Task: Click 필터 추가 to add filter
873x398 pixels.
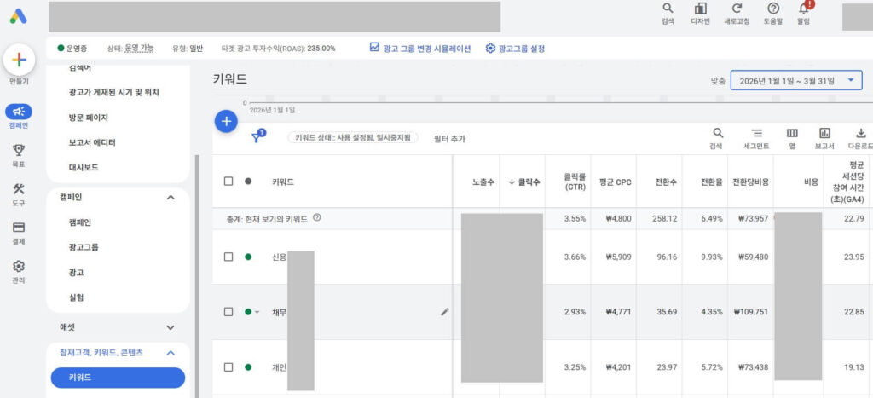Action: point(449,139)
